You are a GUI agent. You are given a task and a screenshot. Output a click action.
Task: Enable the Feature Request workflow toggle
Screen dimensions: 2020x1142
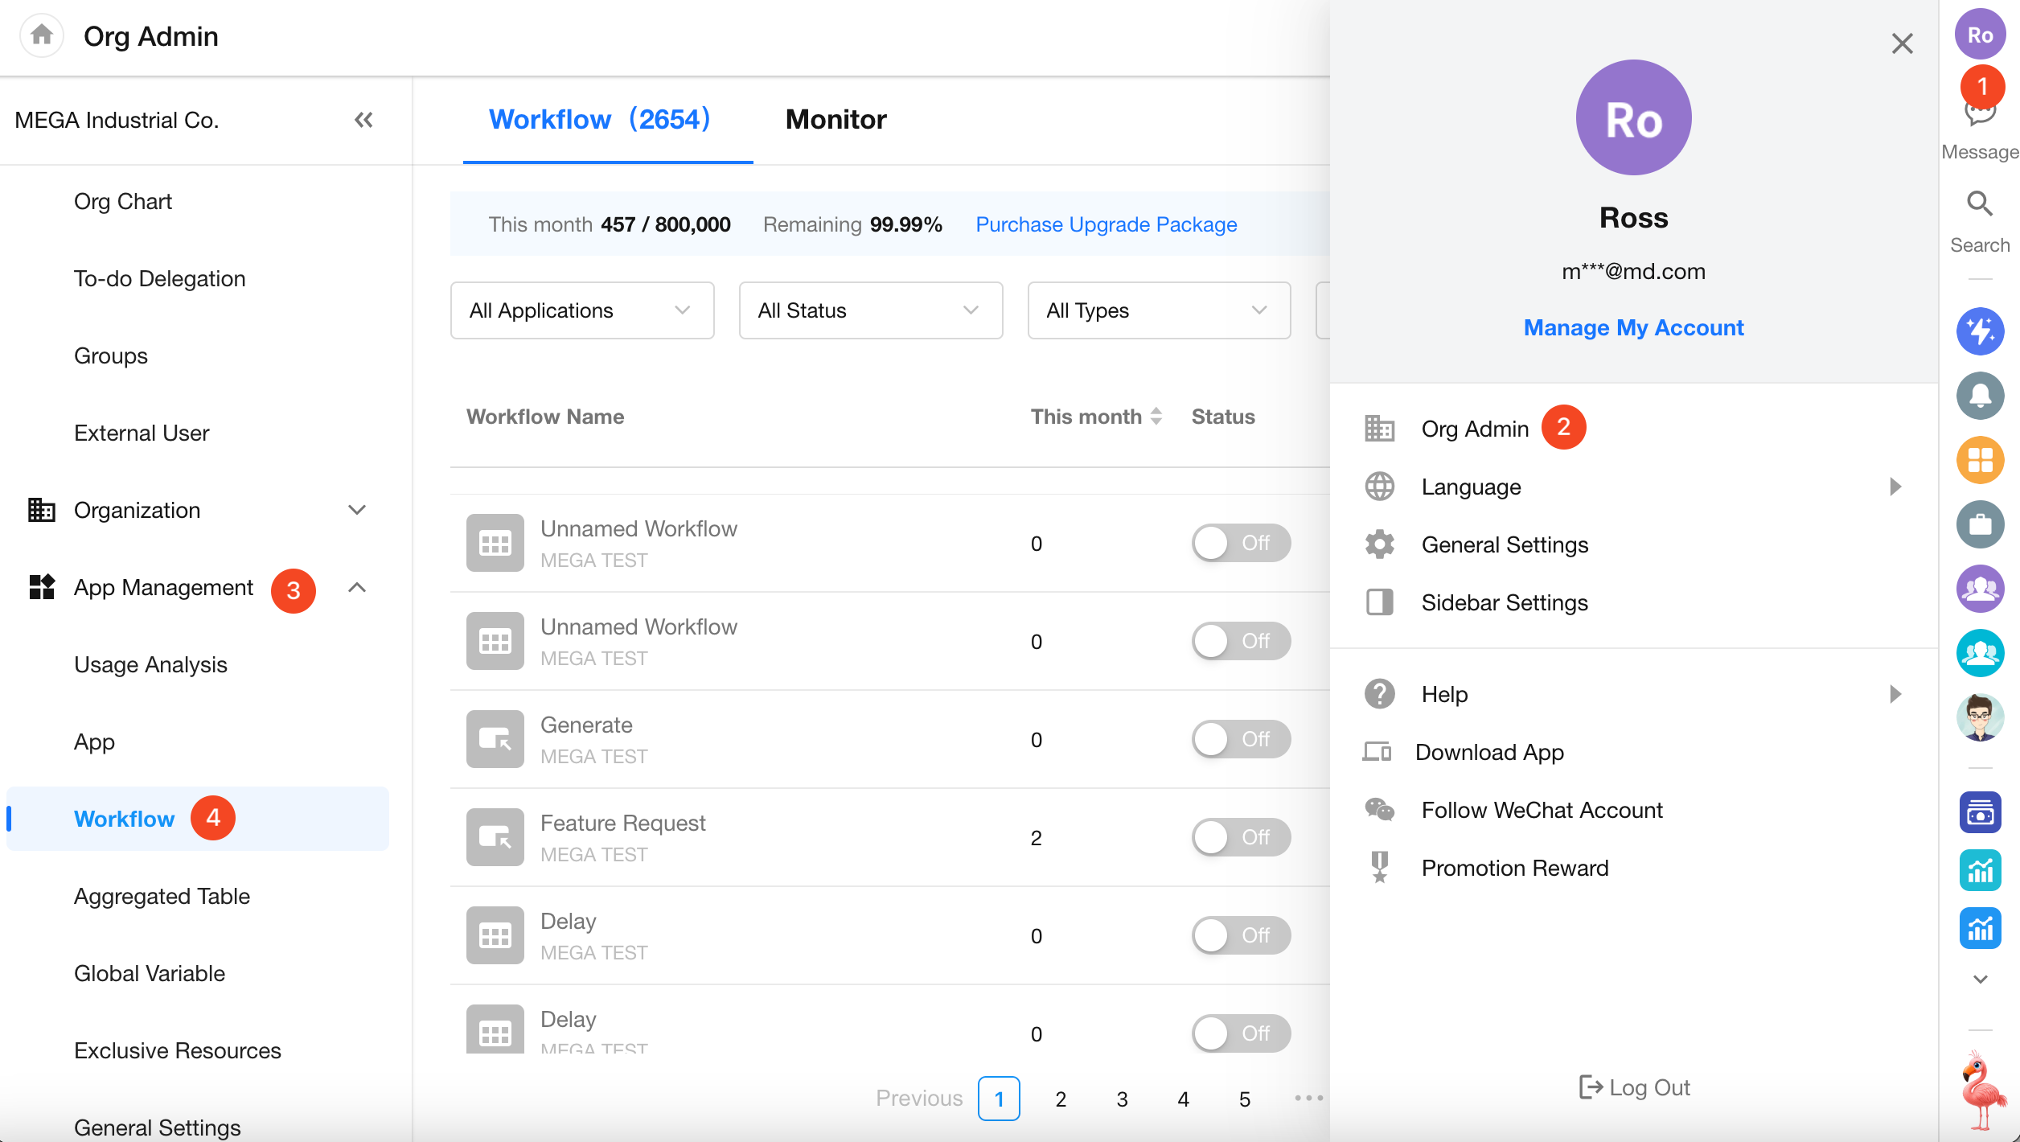coord(1240,837)
